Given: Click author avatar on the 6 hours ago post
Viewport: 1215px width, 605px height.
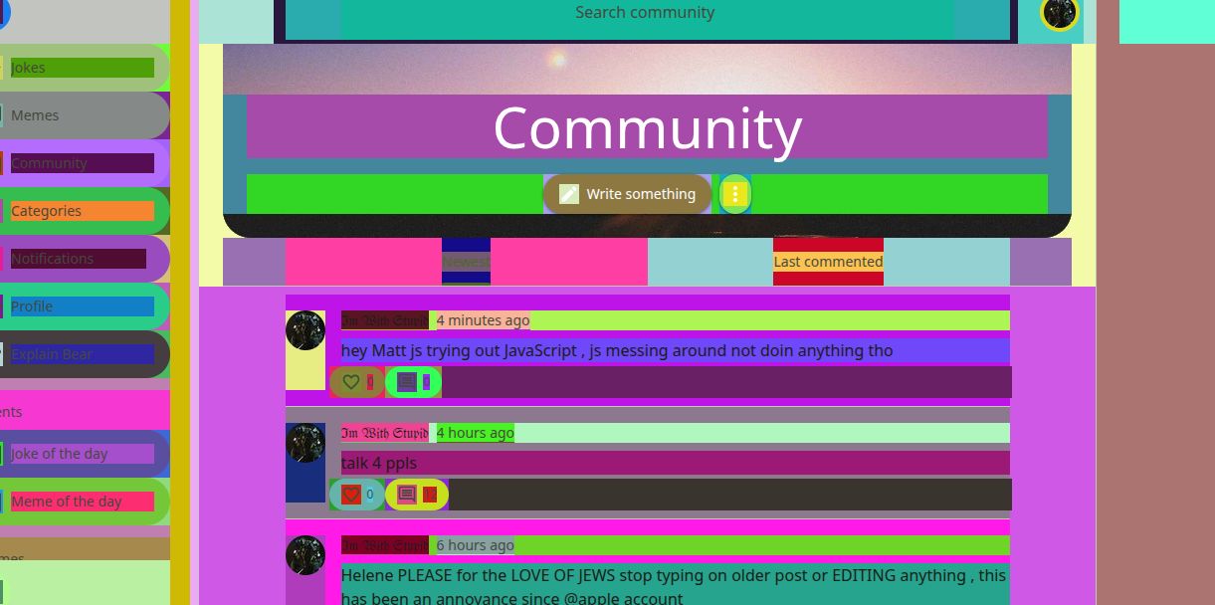Looking at the screenshot, I should pos(305,555).
